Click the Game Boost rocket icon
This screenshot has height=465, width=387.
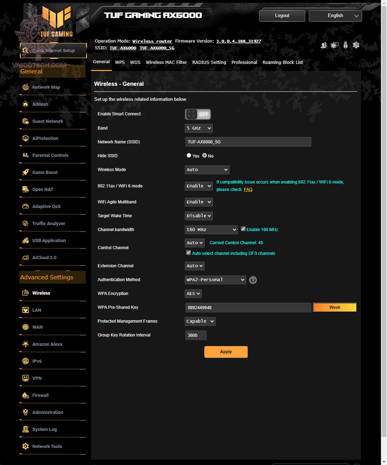(25, 172)
